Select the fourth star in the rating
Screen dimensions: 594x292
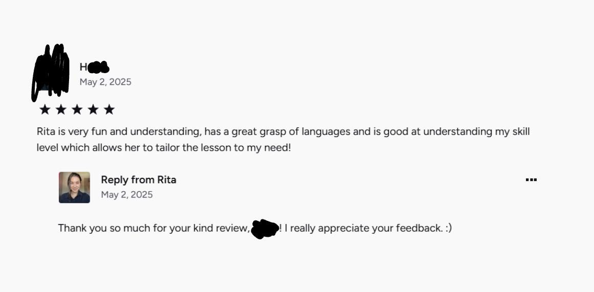(x=93, y=109)
